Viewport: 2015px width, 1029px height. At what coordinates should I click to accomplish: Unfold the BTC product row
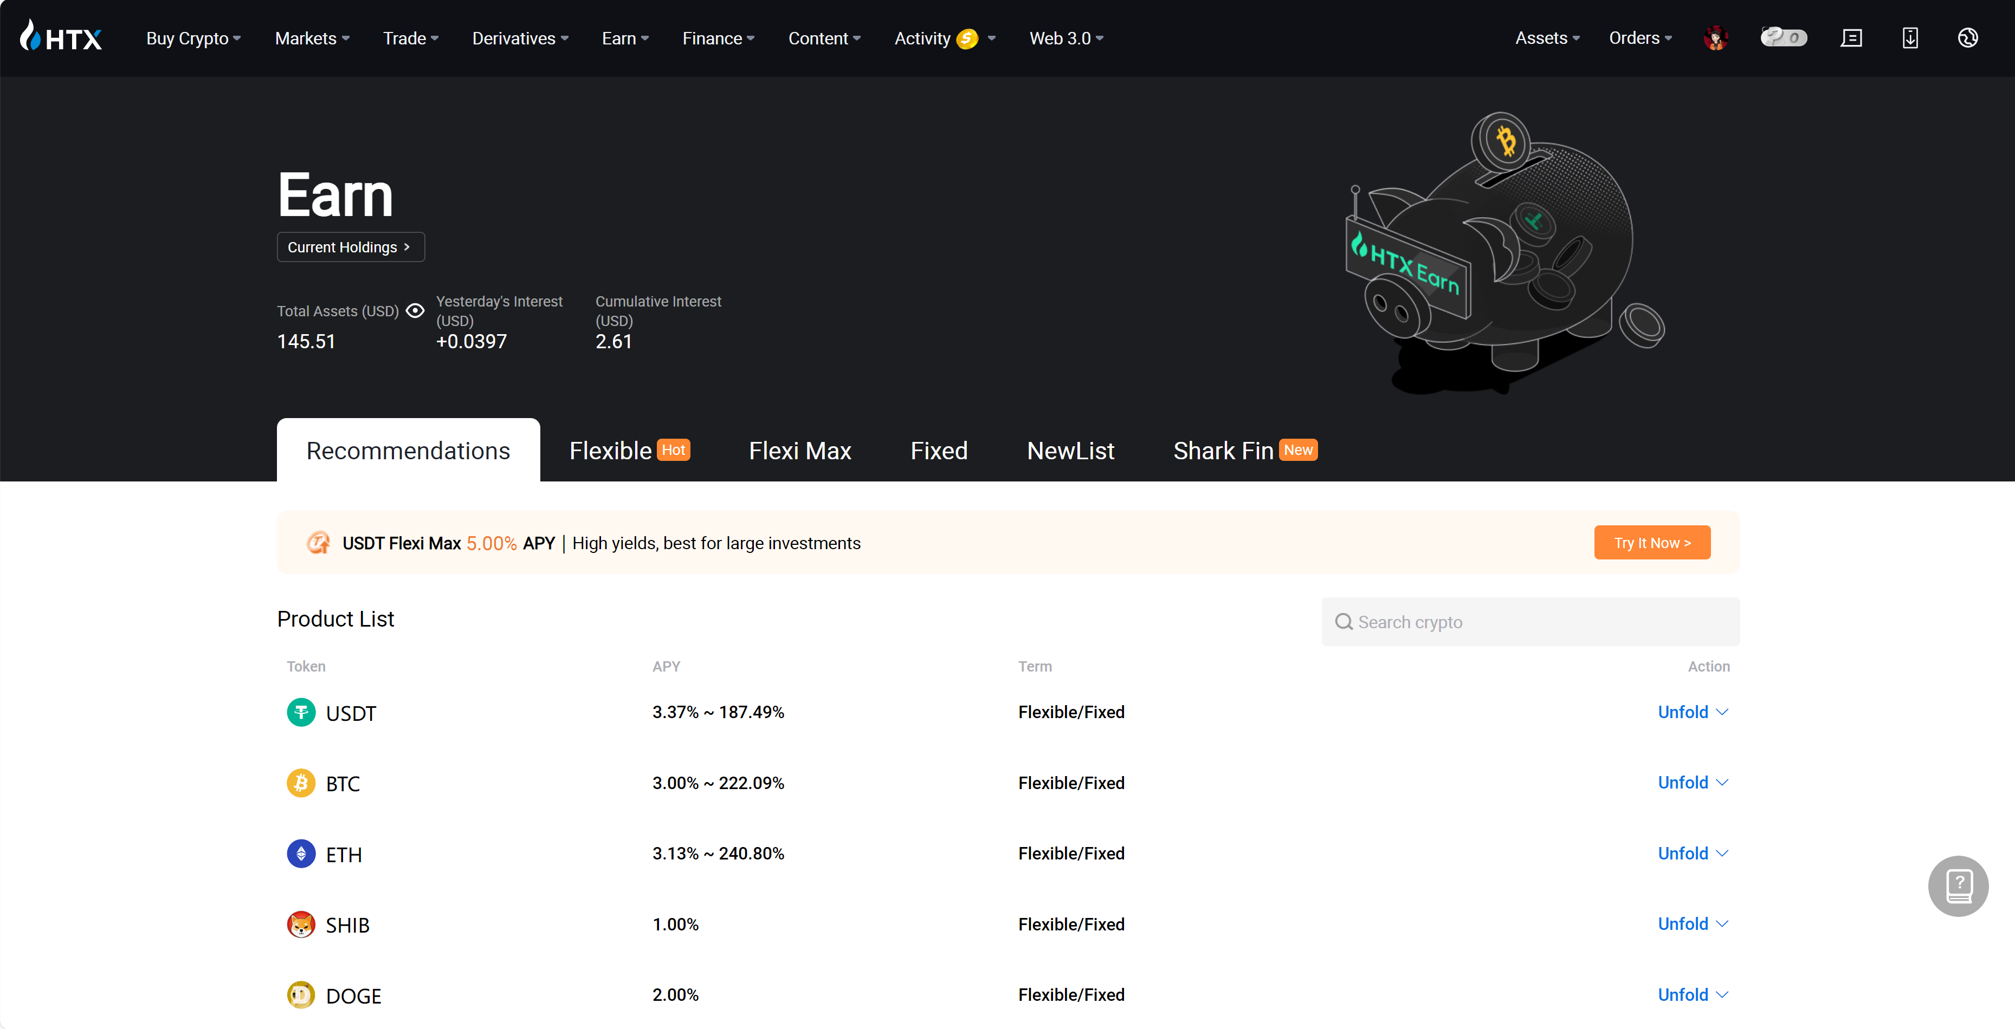point(1693,782)
